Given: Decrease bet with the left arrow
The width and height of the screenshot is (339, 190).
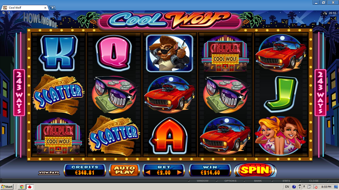Looking at the screenshot, I should (148, 173).
